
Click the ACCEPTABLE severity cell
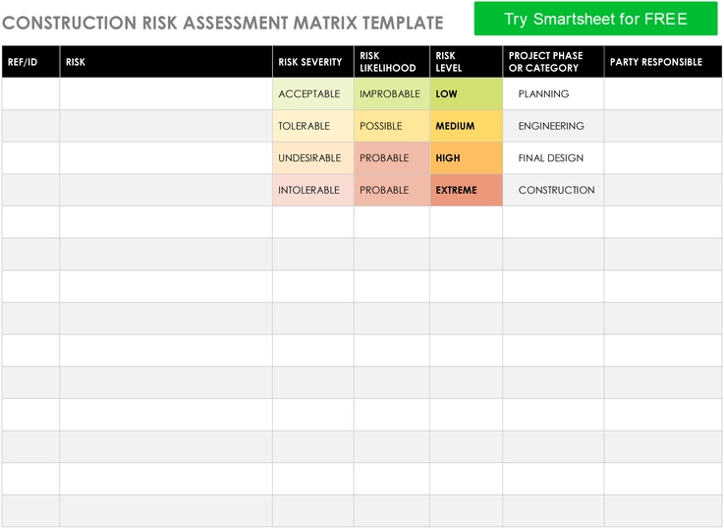[x=313, y=93]
